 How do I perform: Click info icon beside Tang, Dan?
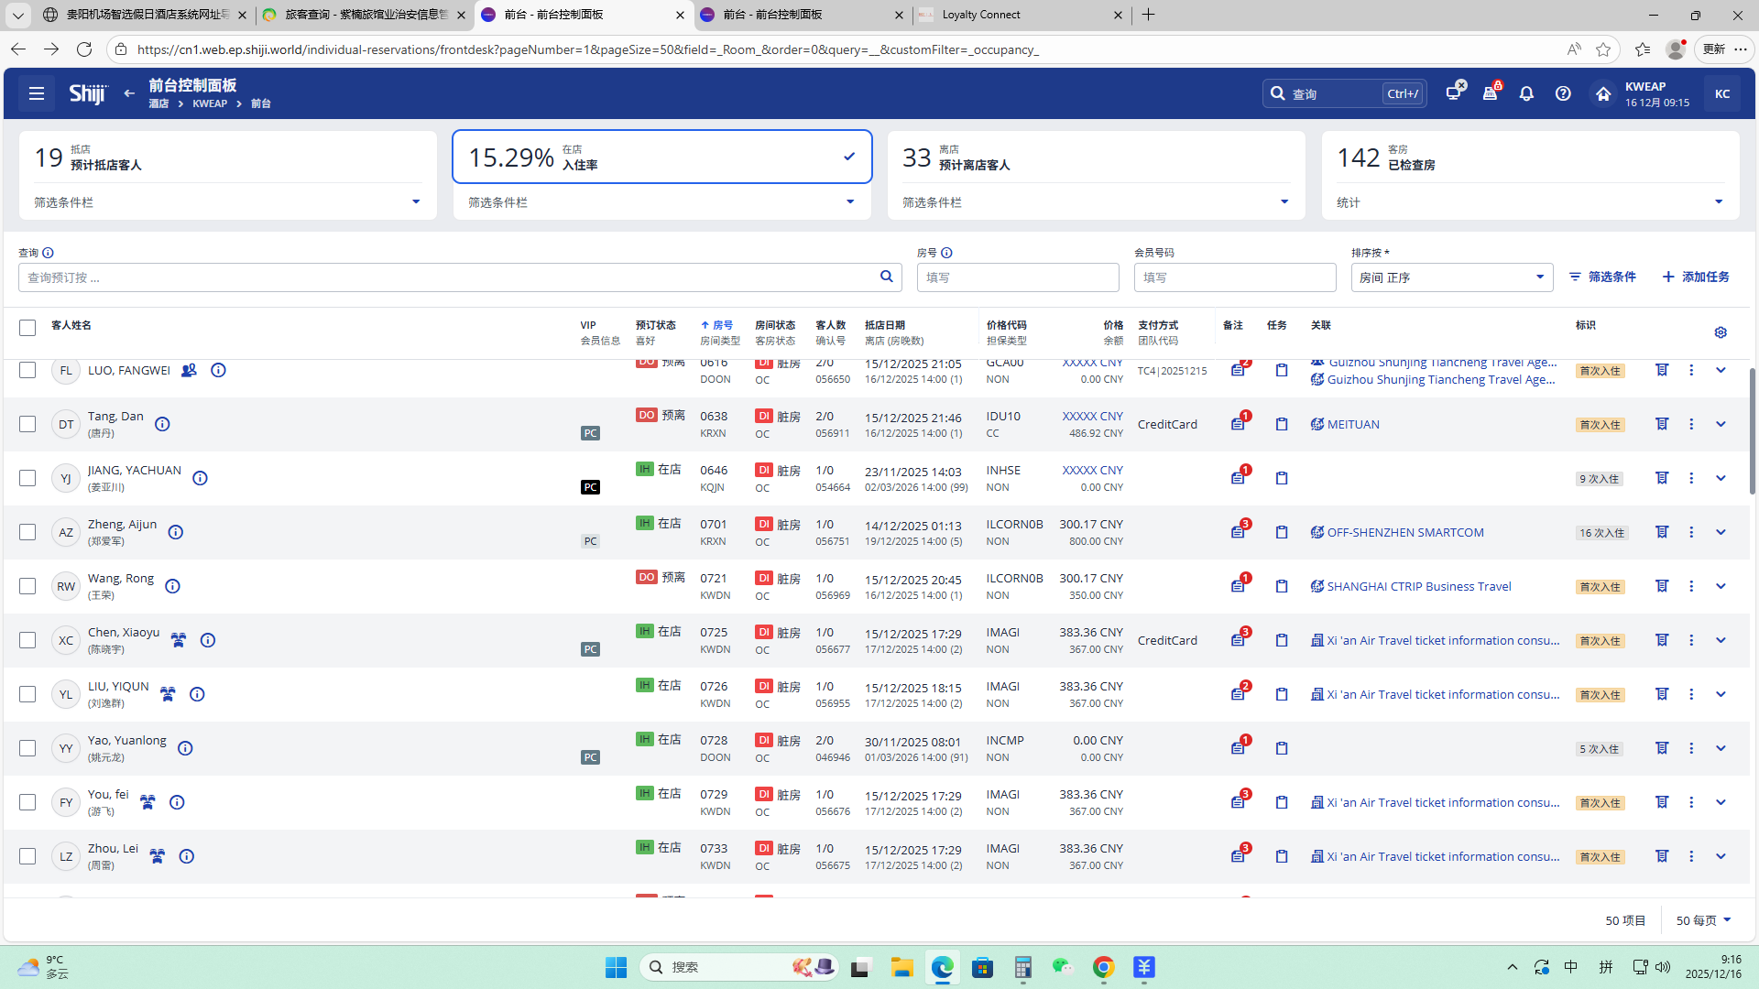tap(162, 424)
